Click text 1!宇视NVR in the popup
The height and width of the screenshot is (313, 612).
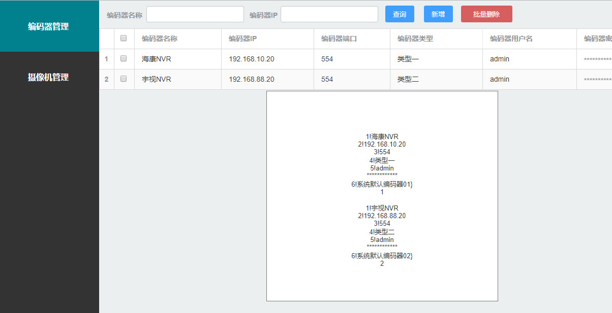click(x=382, y=208)
